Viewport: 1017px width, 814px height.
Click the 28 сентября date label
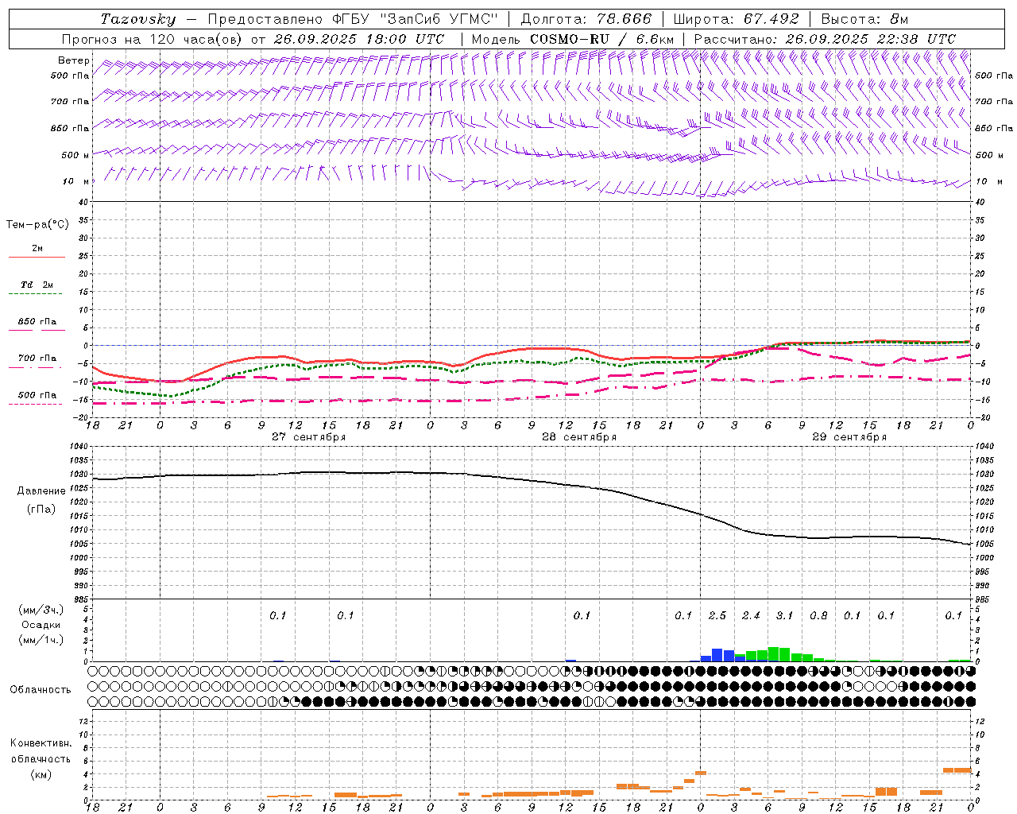578,437
